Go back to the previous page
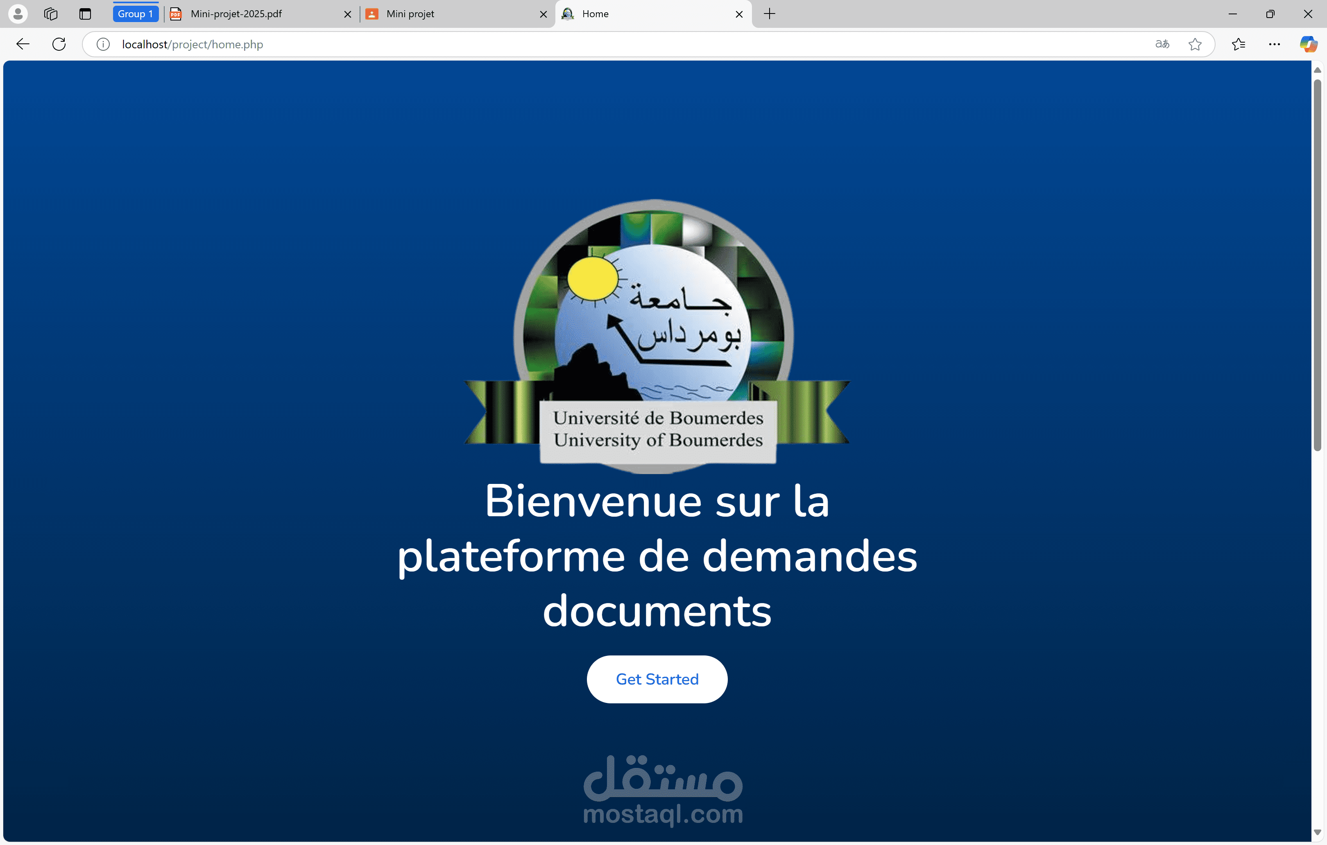The image size is (1327, 845). tap(23, 44)
